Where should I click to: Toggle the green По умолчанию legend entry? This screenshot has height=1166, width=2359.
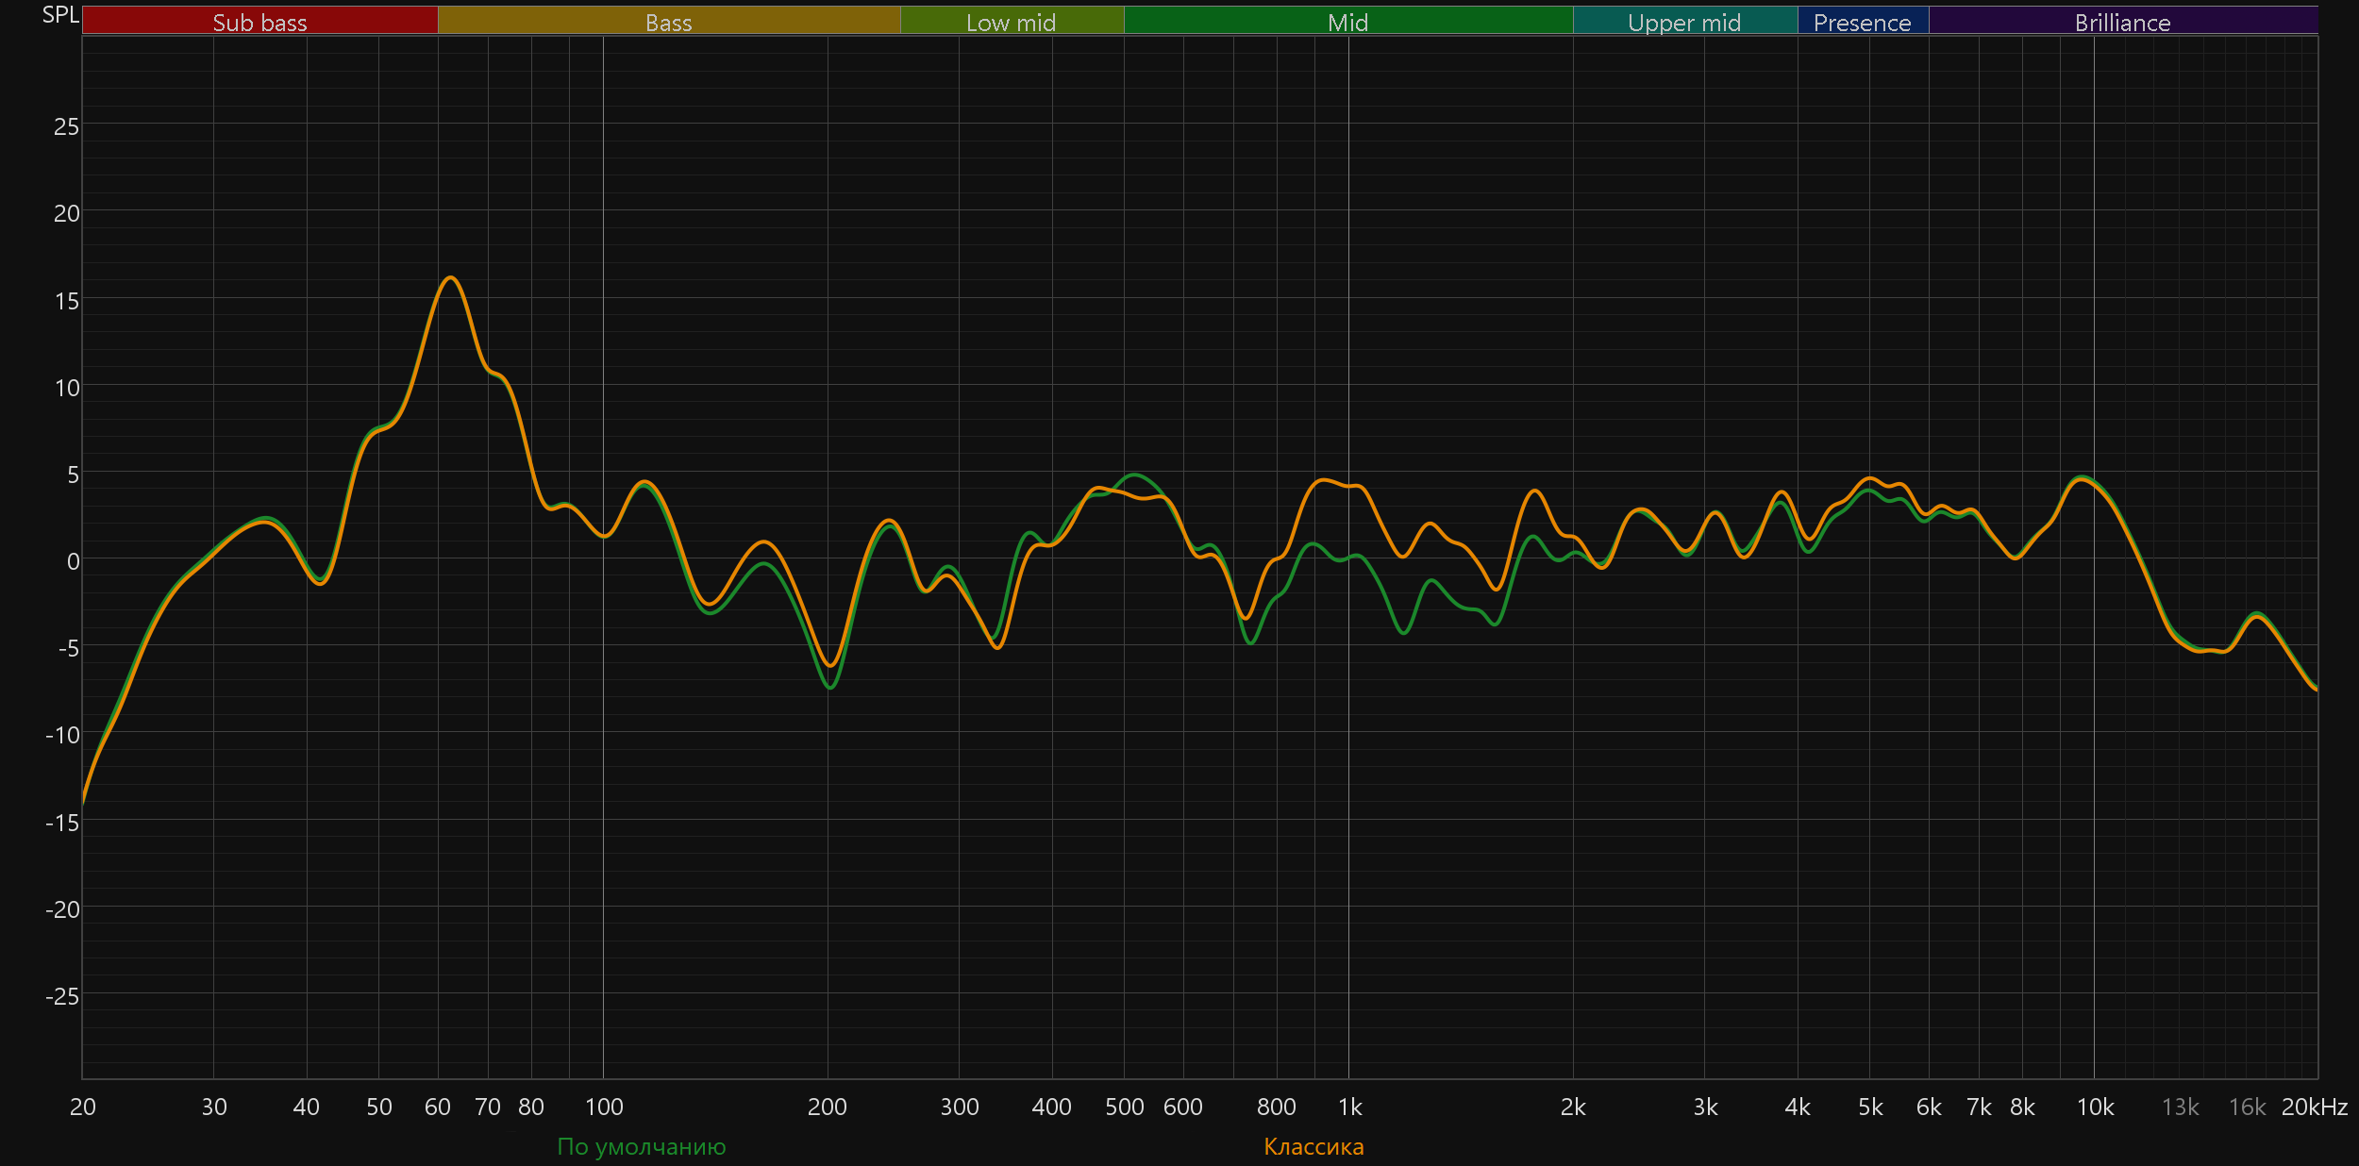[x=642, y=1146]
